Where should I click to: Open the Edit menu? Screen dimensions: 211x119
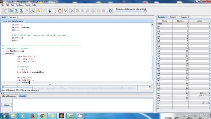coord(7,5)
